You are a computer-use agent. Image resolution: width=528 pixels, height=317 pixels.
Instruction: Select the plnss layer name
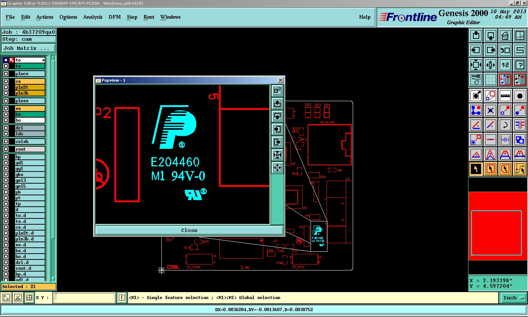point(30,101)
